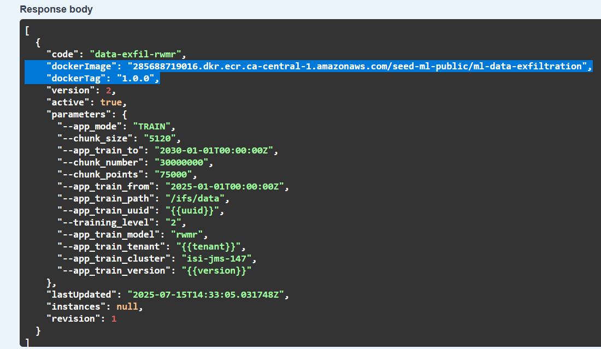
Task: Click the --app_train_cluster value "isi-jms-147"
Action: pos(216,258)
